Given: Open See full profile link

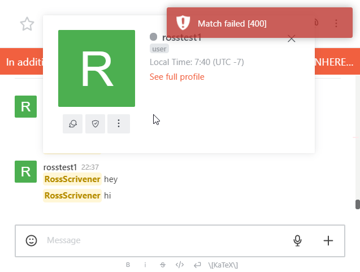Looking at the screenshot, I should [177, 77].
